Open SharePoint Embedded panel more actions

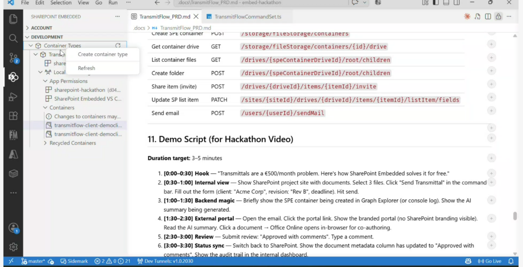coord(117,16)
